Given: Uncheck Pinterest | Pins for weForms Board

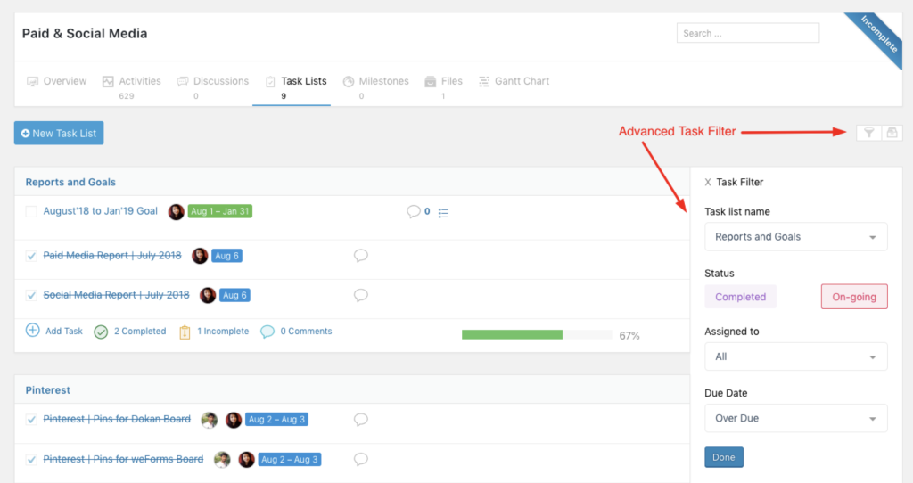Looking at the screenshot, I should tap(31, 459).
